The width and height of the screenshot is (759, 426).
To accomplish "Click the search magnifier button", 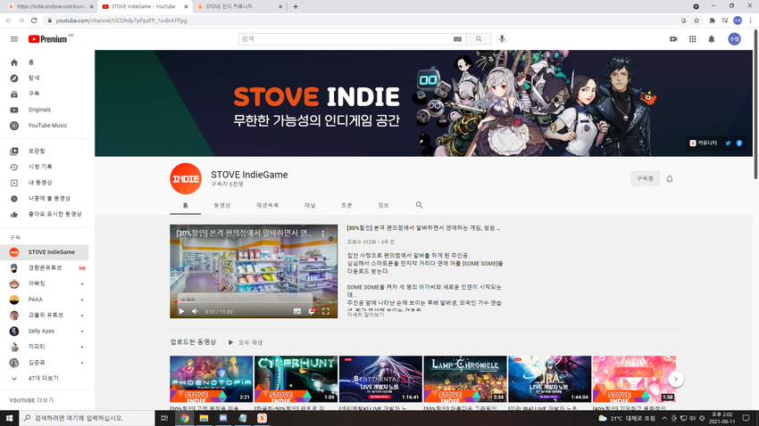I will [479, 39].
